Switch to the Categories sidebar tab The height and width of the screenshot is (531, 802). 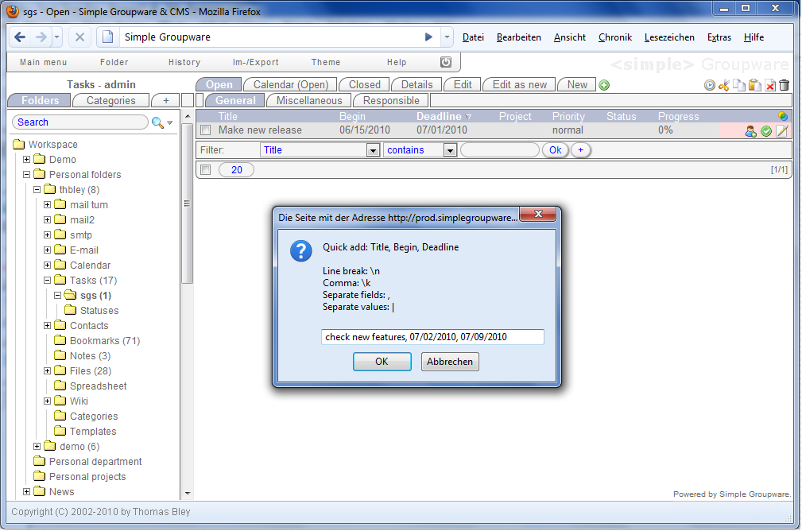[x=111, y=101]
